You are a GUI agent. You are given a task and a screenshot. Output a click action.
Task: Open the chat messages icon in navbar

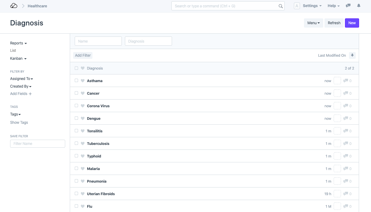[348, 6]
